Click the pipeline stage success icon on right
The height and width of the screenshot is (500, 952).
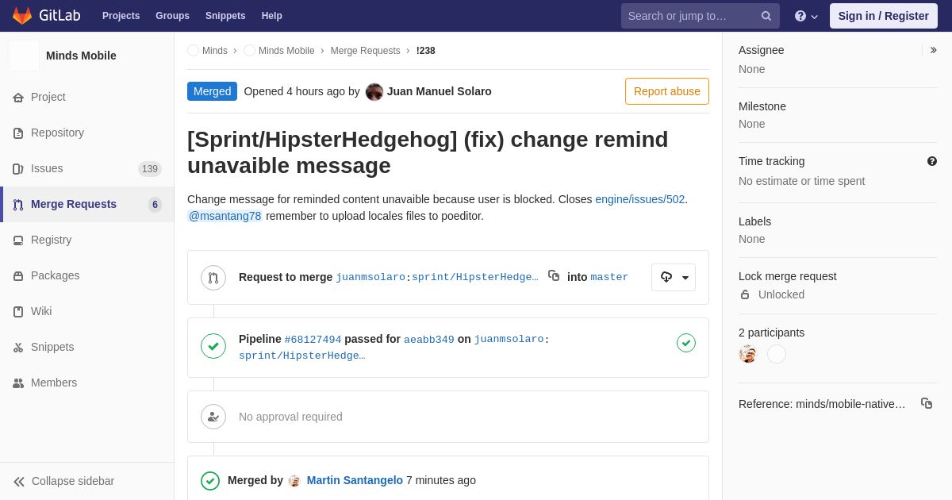point(686,343)
